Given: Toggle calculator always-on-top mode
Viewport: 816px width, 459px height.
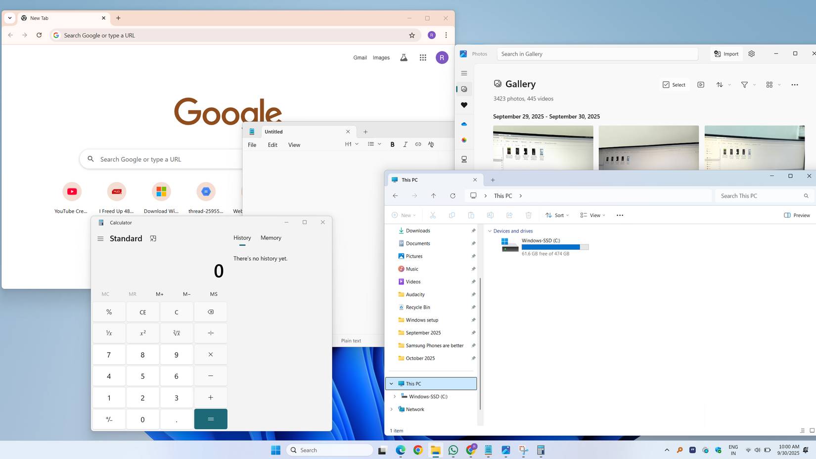Looking at the screenshot, I should 153,238.
